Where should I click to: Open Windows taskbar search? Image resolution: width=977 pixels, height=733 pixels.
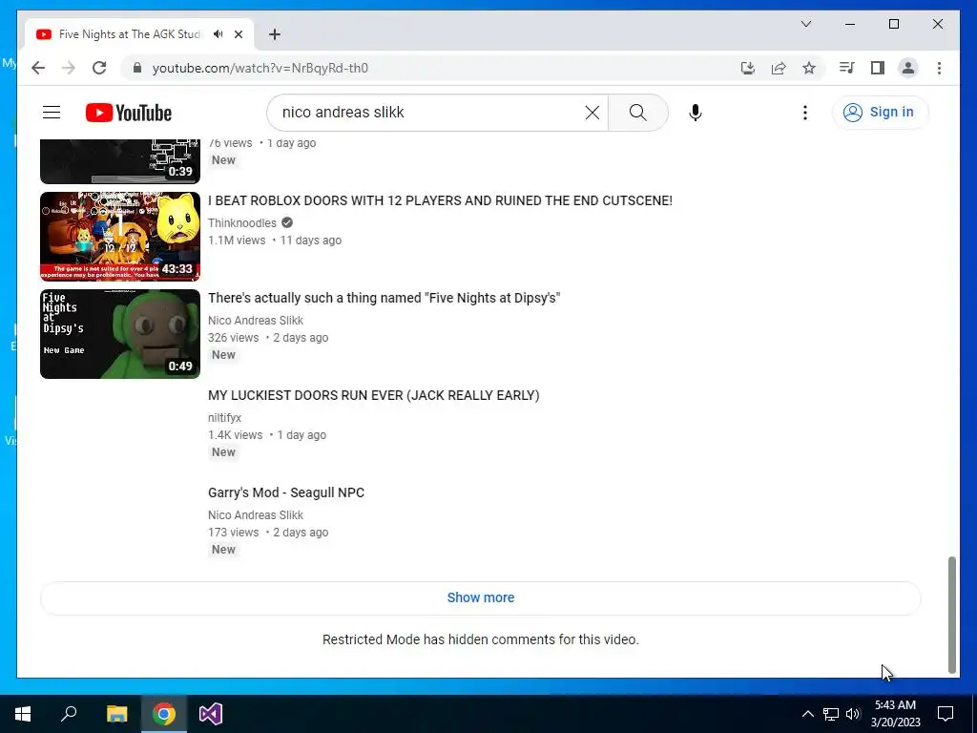click(69, 714)
